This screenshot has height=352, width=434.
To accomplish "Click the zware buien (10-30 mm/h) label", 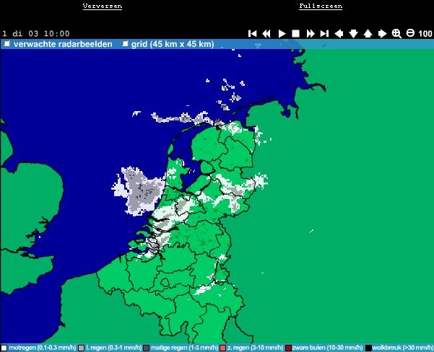I will pyautogui.click(x=327, y=348).
